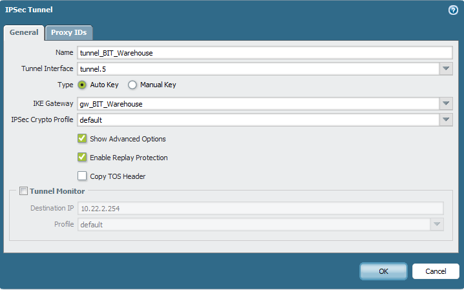
Task: Click the Tunnel Monitor Profile field
Action: (x=254, y=225)
